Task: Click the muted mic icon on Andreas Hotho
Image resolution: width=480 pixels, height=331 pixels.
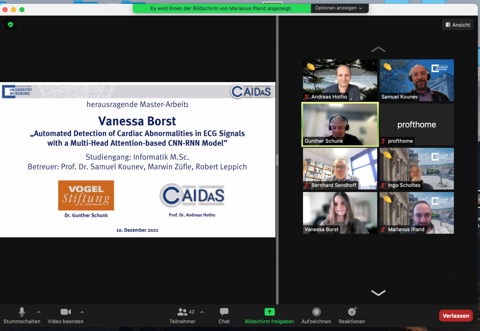Action: point(307,97)
